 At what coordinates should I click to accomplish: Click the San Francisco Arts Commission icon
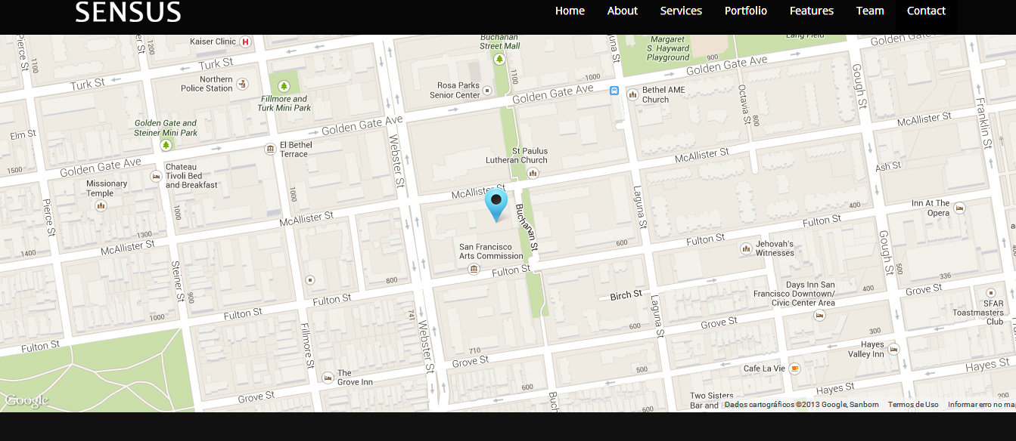(x=474, y=269)
